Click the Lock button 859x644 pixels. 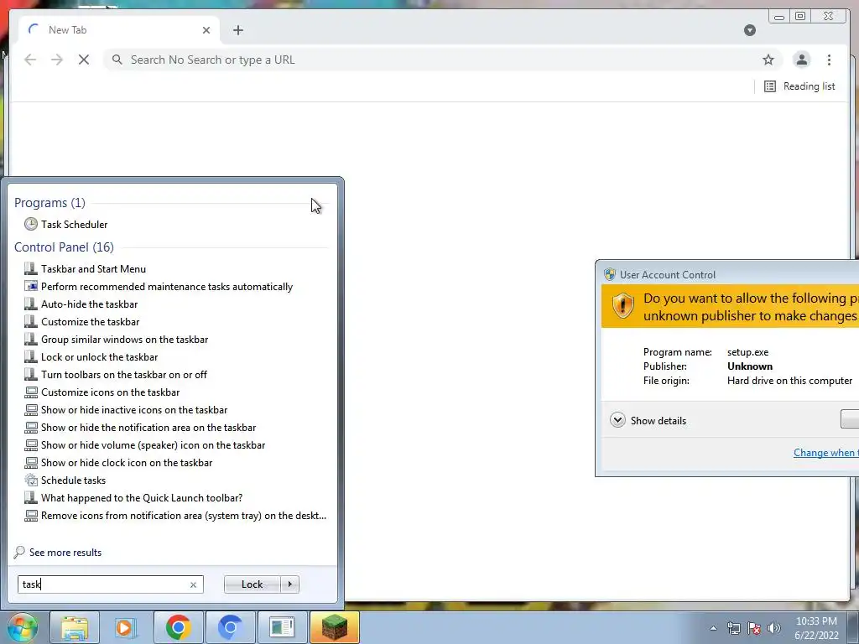click(x=252, y=584)
